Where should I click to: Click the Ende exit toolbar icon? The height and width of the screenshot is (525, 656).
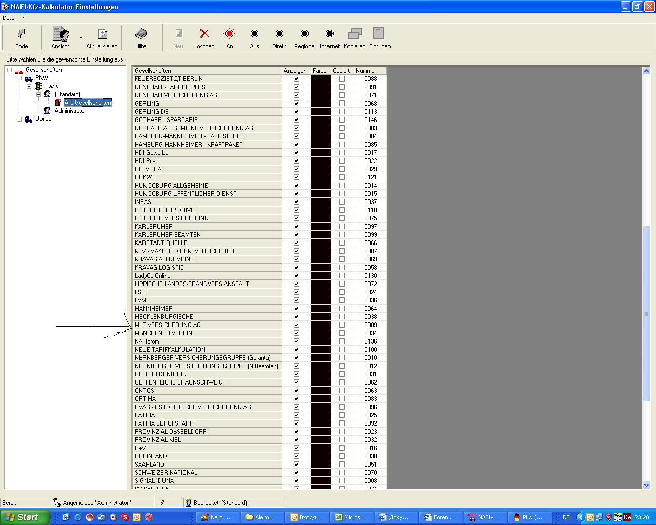point(22,34)
